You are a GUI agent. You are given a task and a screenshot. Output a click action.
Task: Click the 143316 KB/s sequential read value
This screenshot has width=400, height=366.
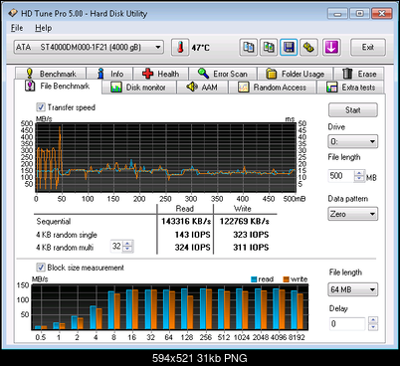click(186, 221)
